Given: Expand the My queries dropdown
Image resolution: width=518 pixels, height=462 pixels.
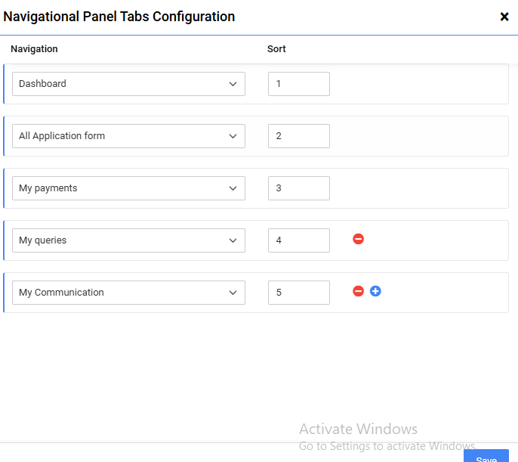Looking at the screenshot, I should click(x=128, y=240).
